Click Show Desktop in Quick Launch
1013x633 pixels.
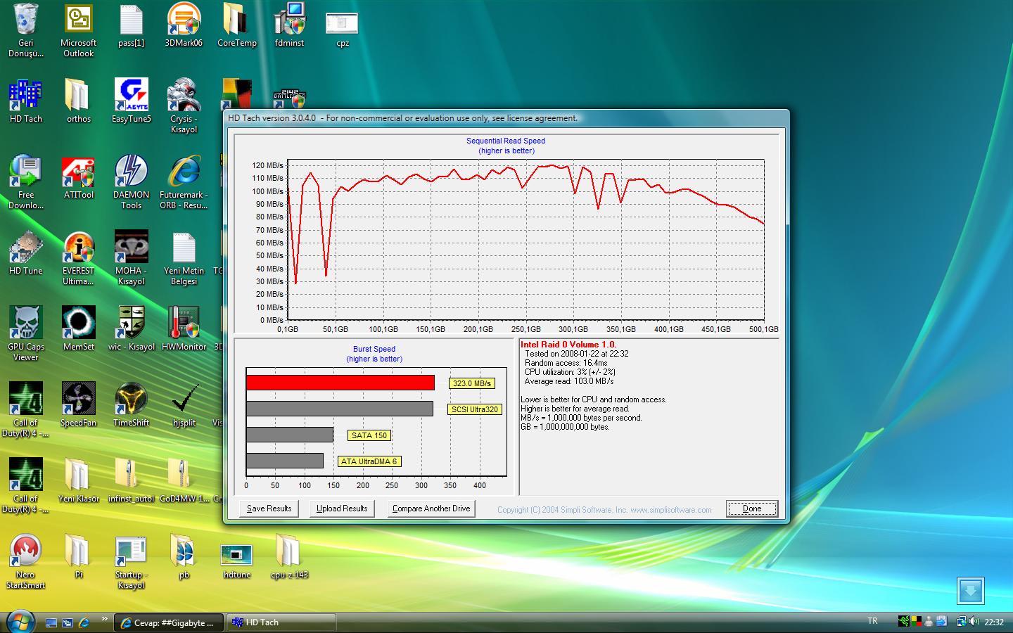[x=51, y=622]
